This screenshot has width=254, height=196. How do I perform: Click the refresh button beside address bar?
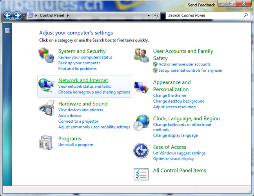pyautogui.click(x=156, y=16)
